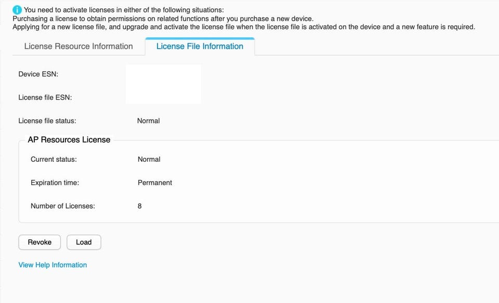499x303 pixels.
Task: Click the blank Device ESN value area
Action: click(x=163, y=74)
